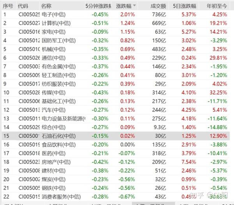Click the 5分钟涨跌幅 column header

coord(98,6)
